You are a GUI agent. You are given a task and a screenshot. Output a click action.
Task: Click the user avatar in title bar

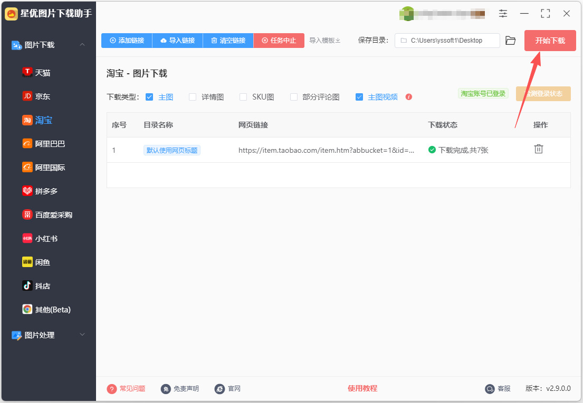point(407,14)
